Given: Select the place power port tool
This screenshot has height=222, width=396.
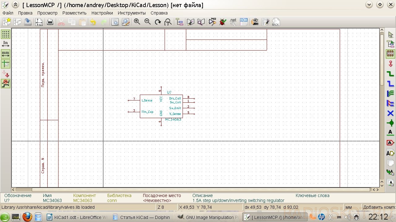Looking at the screenshot, I should (x=390, y=64).
